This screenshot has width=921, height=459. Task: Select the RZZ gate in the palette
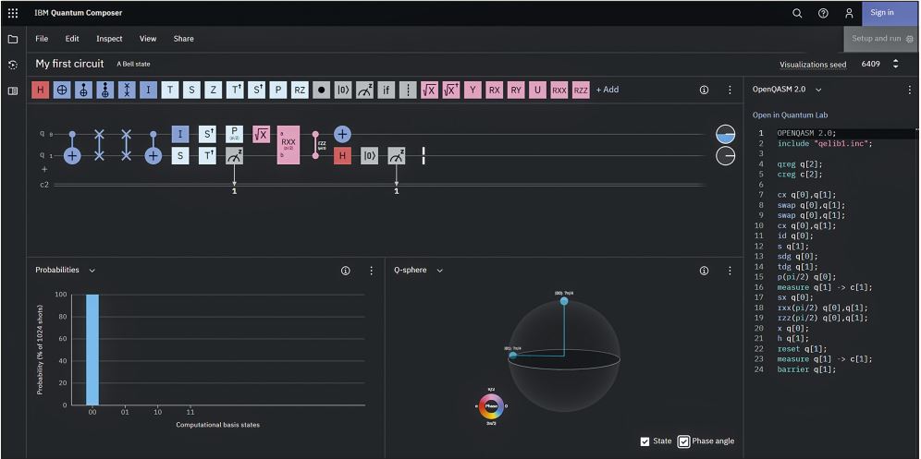point(581,90)
